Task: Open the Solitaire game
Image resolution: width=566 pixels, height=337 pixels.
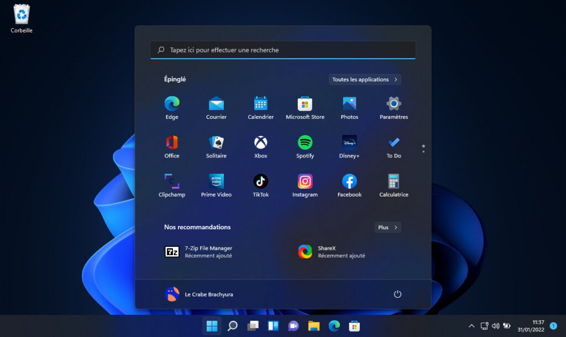Action: [216, 146]
